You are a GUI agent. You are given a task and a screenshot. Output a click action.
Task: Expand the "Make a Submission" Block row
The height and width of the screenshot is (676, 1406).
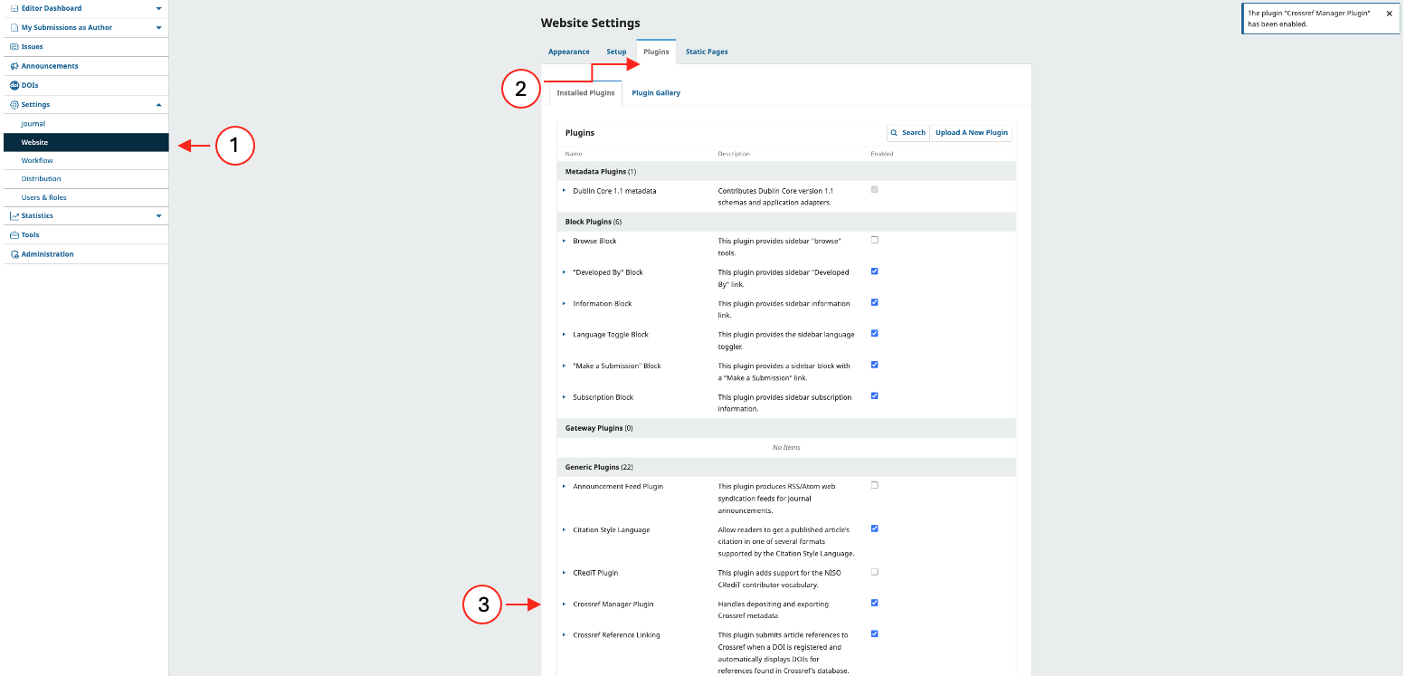pos(565,366)
